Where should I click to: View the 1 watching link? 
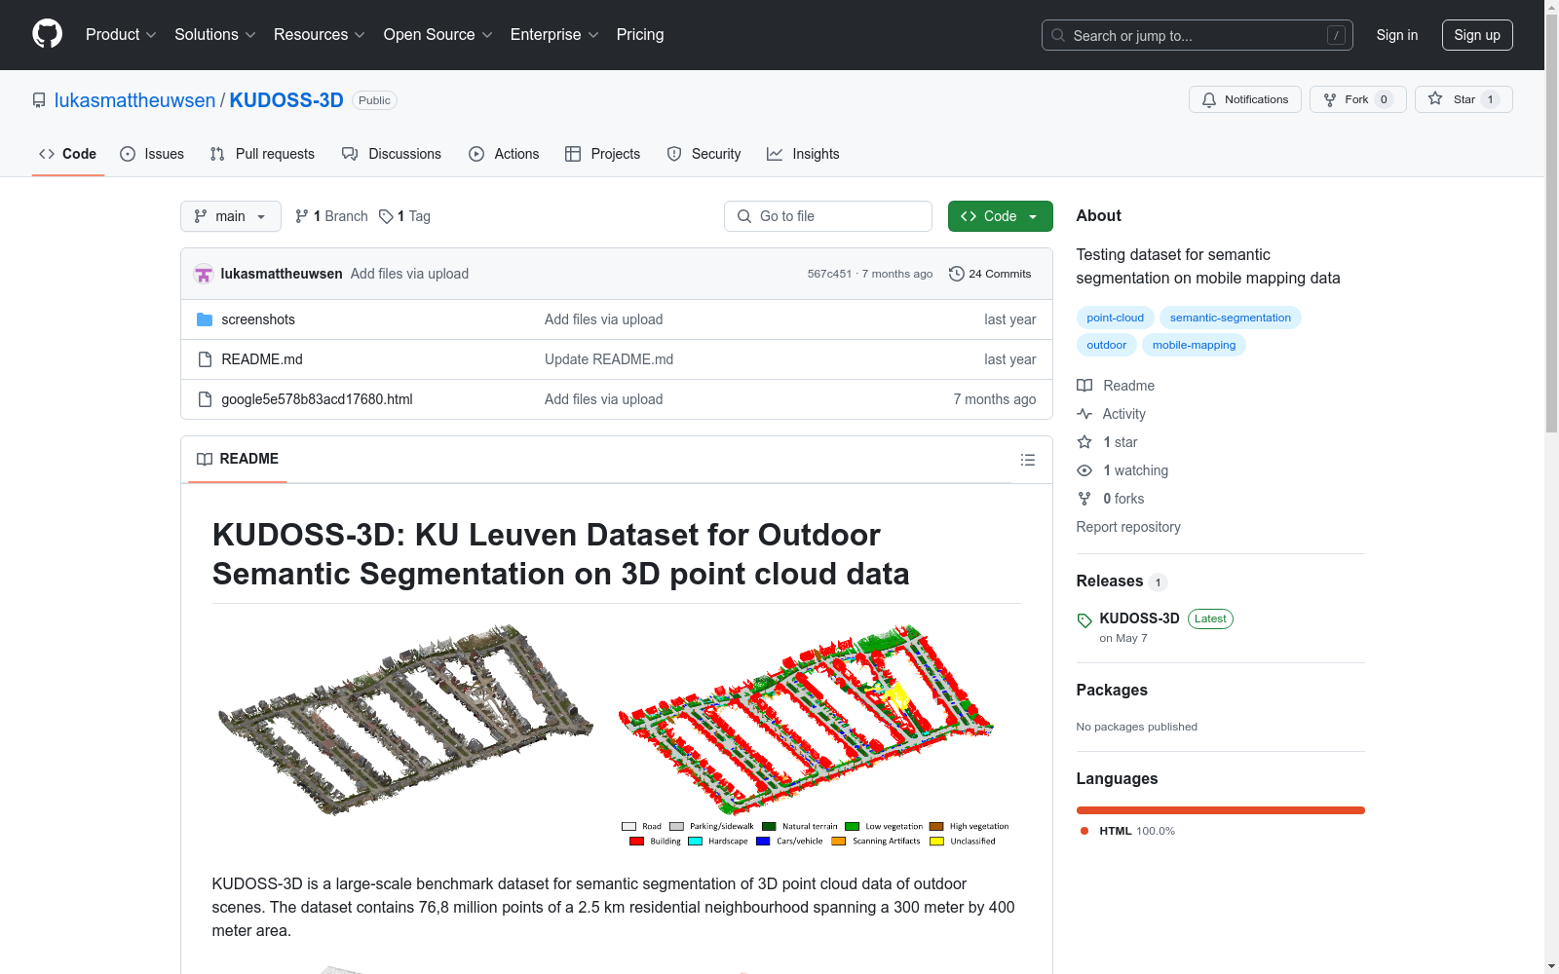coord(1122,470)
